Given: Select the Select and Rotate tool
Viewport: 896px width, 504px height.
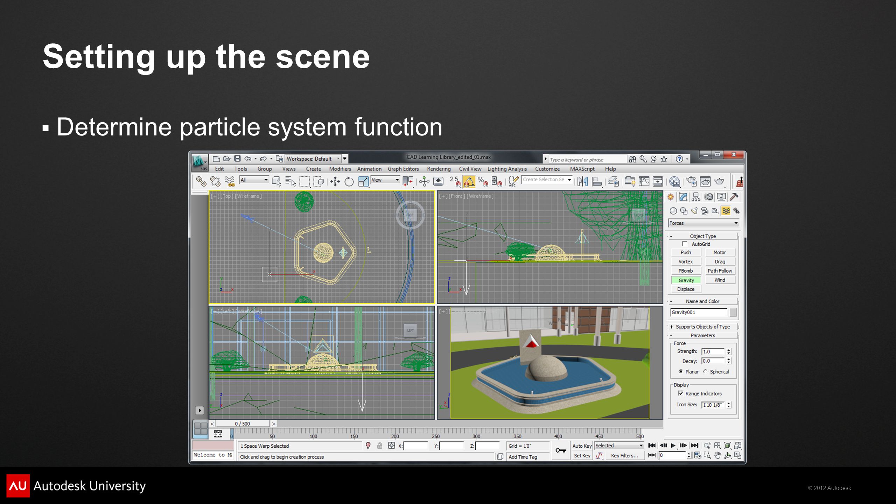Looking at the screenshot, I should (349, 181).
